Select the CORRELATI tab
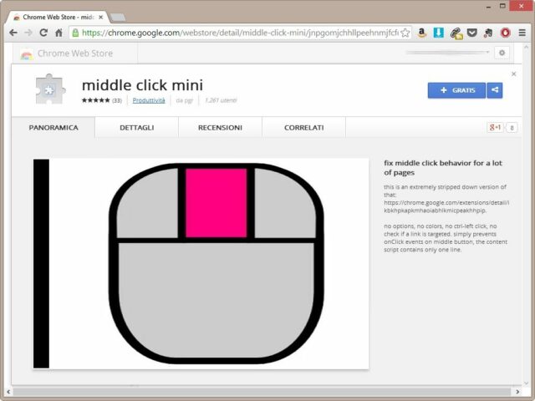 click(x=303, y=128)
